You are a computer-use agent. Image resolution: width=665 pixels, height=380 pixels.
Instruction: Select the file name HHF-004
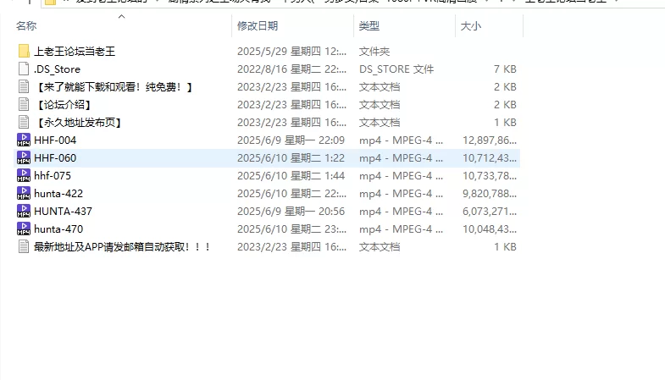(x=55, y=140)
